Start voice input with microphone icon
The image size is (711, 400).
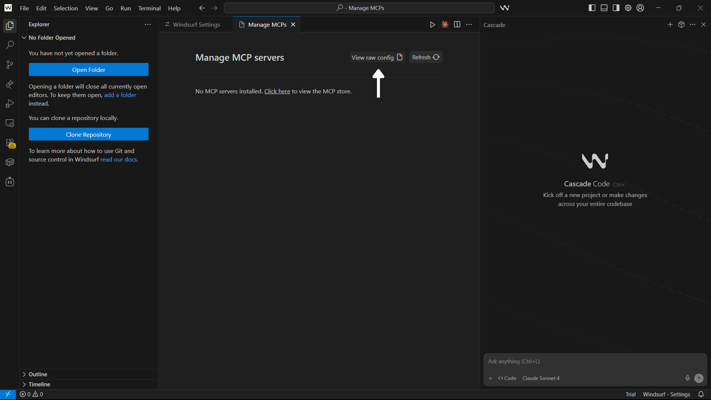[x=687, y=378]
